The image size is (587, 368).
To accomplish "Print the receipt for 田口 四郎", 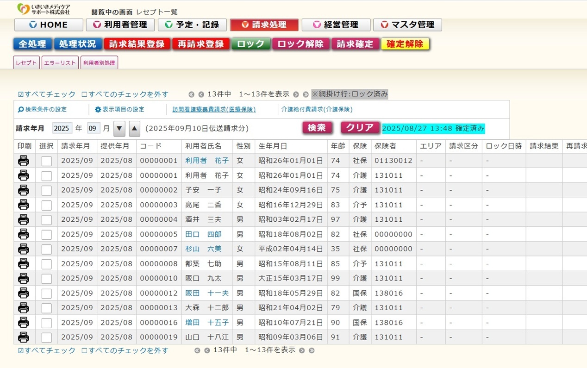I will (24, 234).
